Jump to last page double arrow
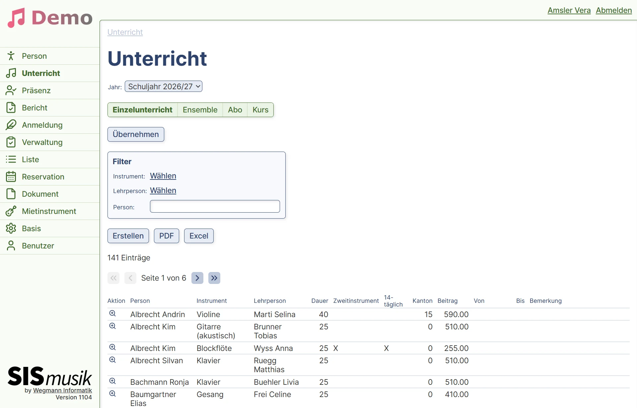Screen dimensions: 637x408 pos(214,278)
